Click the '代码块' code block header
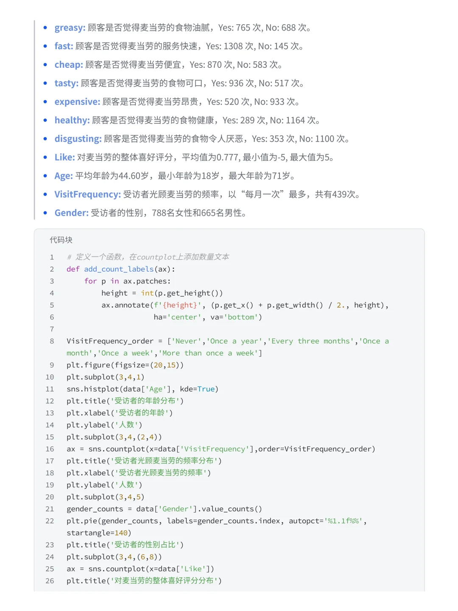Image resolution: width=458 pixels, height=611 pixels. 61,240
